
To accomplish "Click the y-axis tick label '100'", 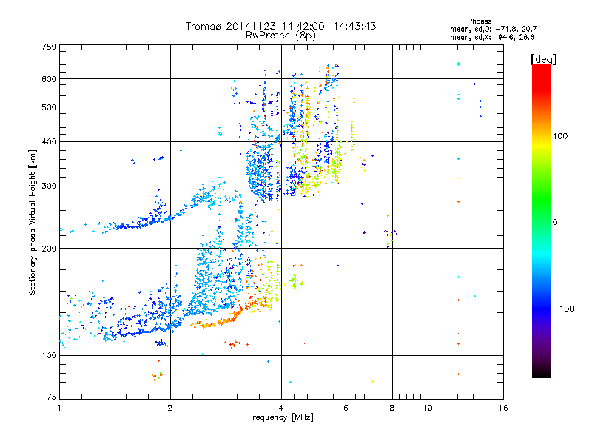I will tap(49, 356).
